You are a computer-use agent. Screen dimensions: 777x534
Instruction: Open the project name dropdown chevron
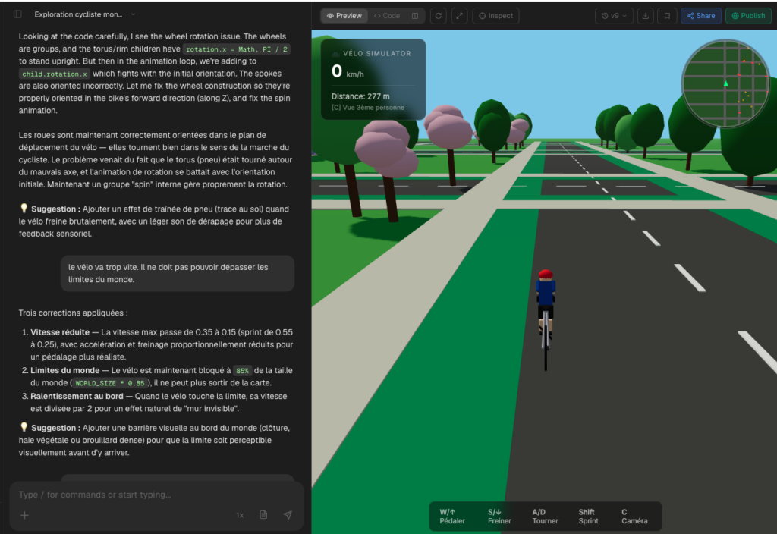tap(134, 14)
